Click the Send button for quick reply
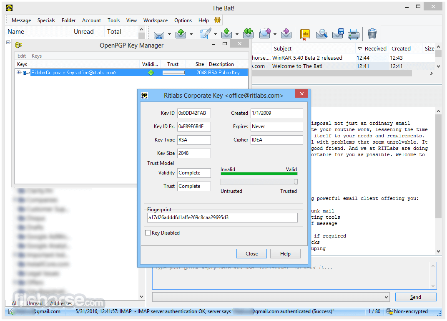Screen dimensions: 447x321 (416, 297)
